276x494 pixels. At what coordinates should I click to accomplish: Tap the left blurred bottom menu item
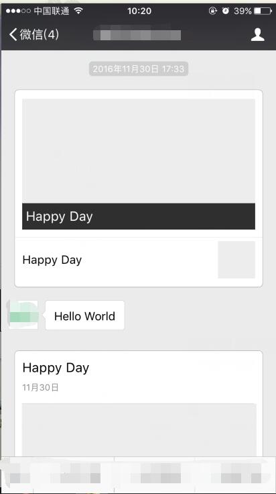[x=58, y=474]
